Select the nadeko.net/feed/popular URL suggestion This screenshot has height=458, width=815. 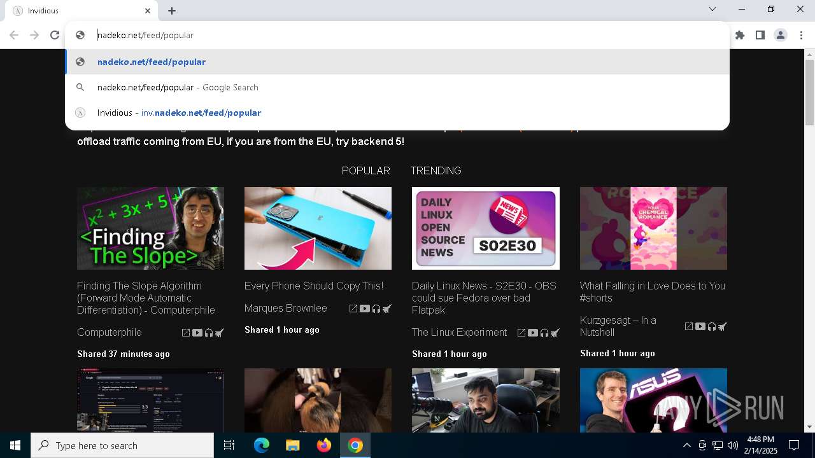(397, 62)
